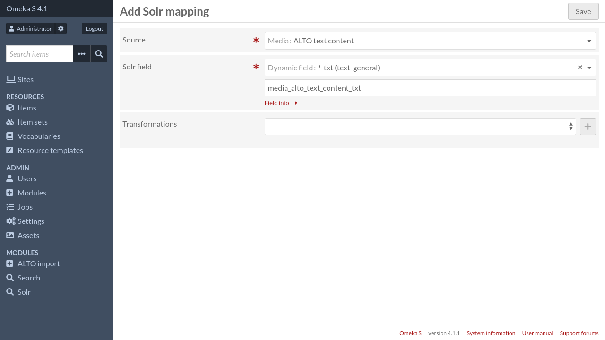The height and width of the screenshot is (340, 605).
Task: Open the Vocabularies section
Action: [39, 136]
